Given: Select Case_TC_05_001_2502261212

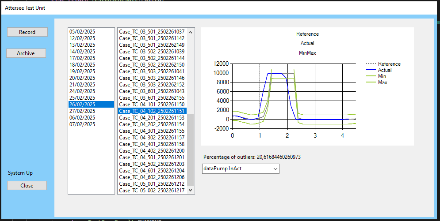Looking at the screenshot, I should point(153,184).
